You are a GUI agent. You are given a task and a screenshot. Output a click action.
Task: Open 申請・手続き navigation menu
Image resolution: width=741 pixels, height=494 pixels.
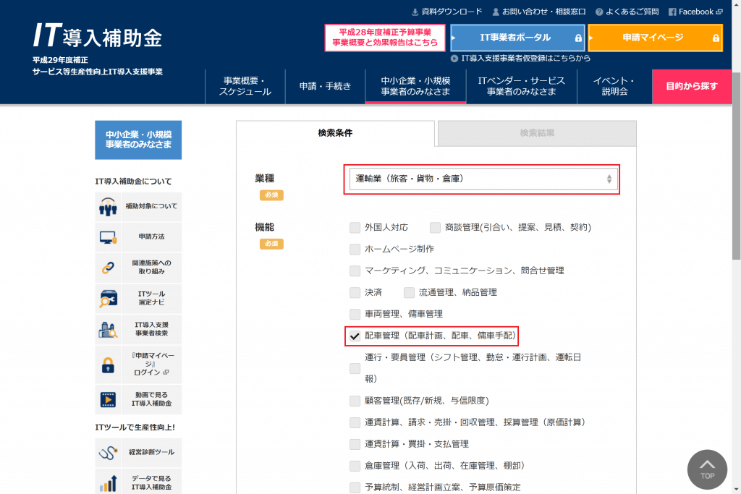coord(325,87)
